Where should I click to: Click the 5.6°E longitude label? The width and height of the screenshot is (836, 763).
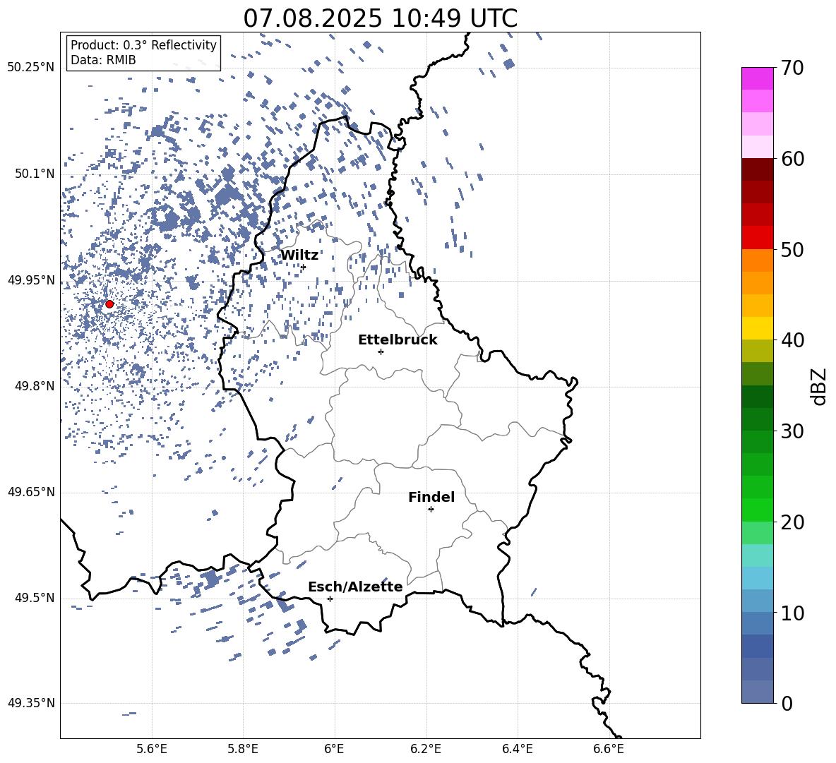(x=152, y=749)
